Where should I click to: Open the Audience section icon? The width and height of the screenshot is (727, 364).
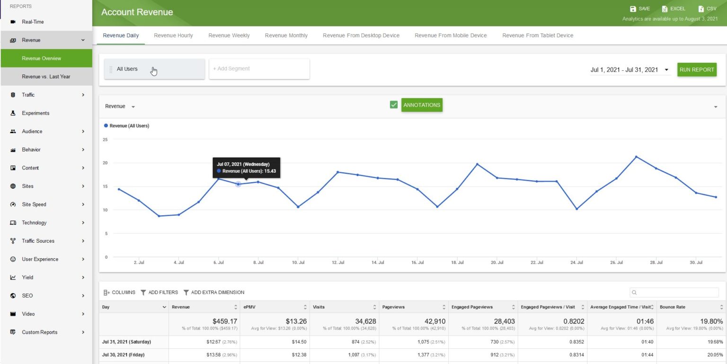12,131
